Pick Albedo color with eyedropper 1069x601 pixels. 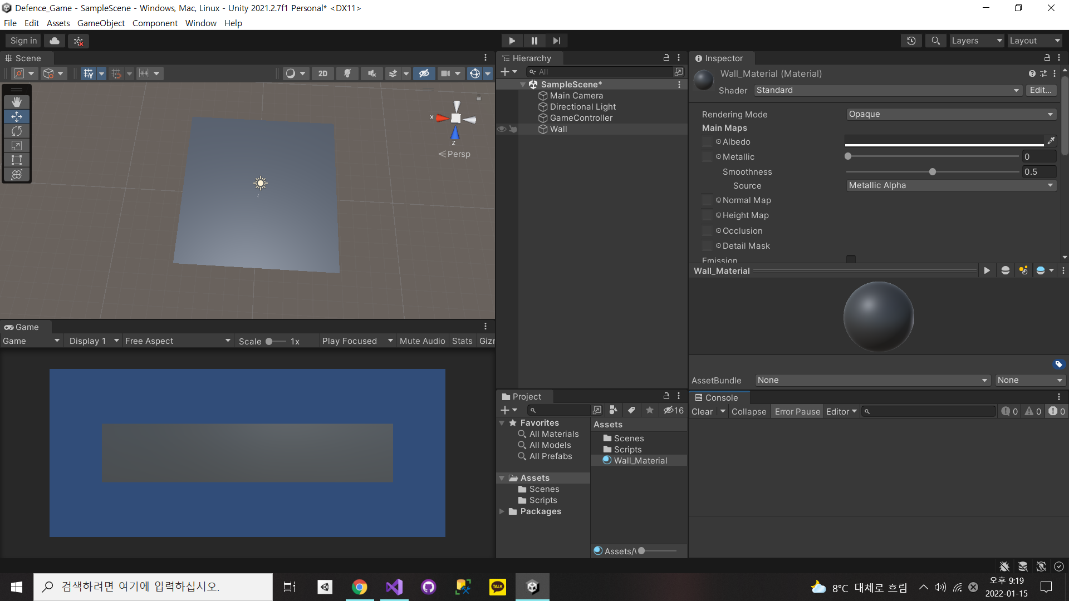tap(1051, 141)
